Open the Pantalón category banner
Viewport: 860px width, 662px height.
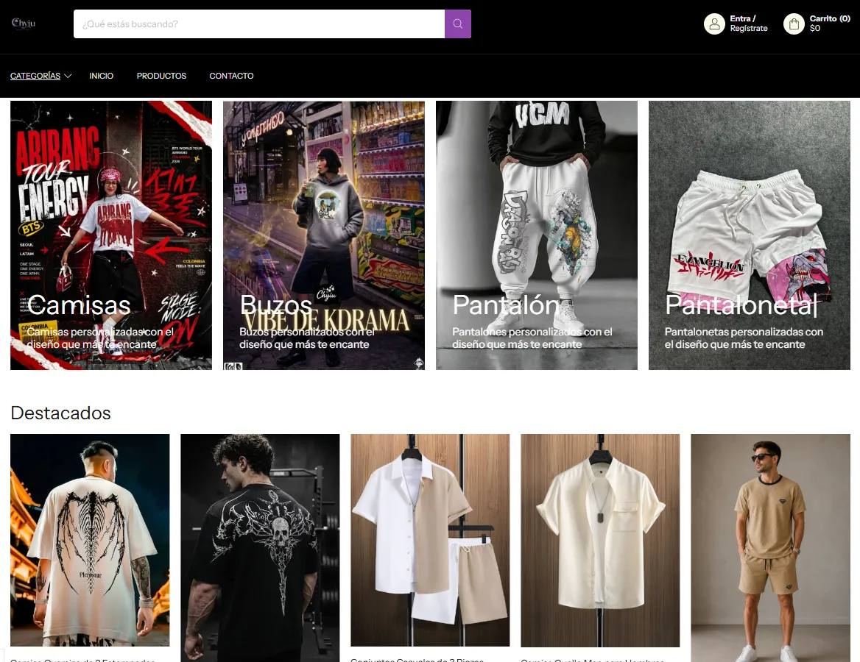537,235
